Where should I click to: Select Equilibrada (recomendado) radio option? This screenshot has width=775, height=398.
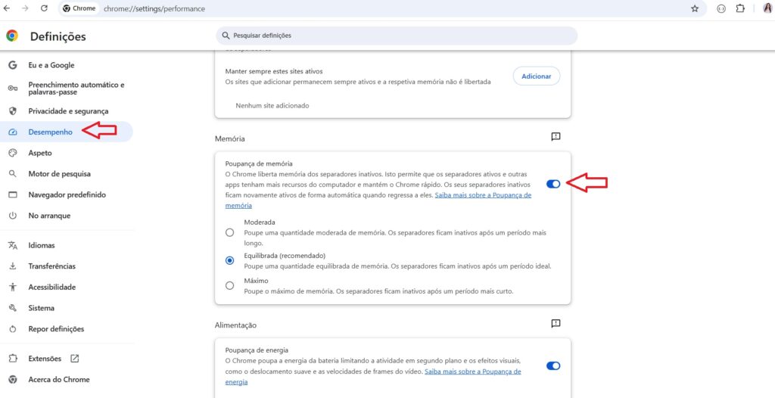pos(229,260)
